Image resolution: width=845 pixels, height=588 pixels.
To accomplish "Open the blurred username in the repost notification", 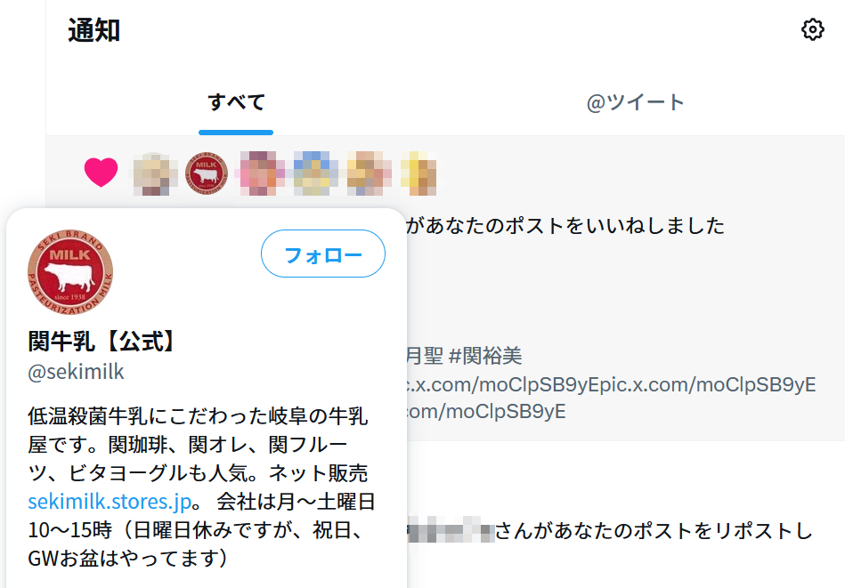I will click(451, 530).
